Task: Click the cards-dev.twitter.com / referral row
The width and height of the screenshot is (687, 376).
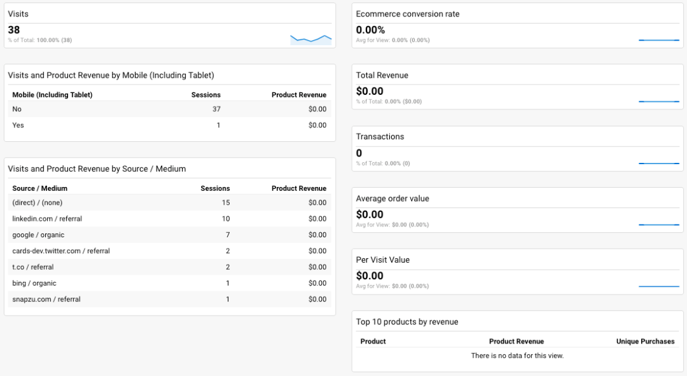Action: (x=62, y=251)
